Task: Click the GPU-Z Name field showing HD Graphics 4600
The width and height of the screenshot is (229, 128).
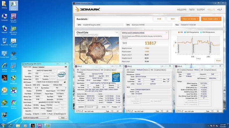Action: click(x=44, y=70)
